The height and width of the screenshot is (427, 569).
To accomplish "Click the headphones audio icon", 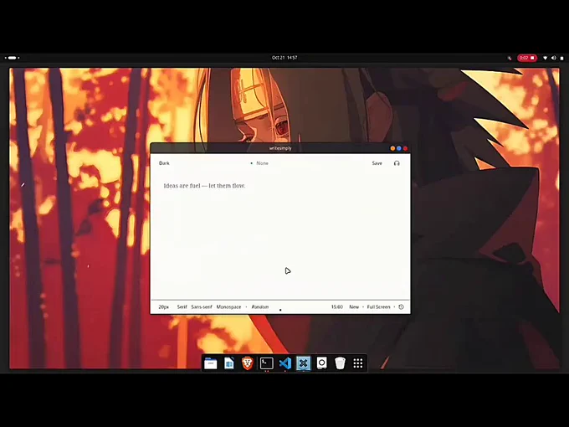I will (397, 163).
